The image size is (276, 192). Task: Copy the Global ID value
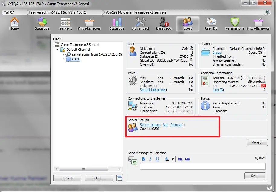191,60
